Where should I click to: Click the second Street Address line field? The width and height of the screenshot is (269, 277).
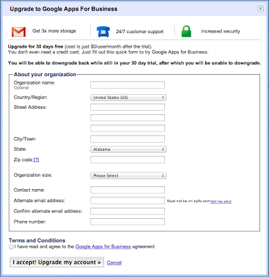click(128, 118)
